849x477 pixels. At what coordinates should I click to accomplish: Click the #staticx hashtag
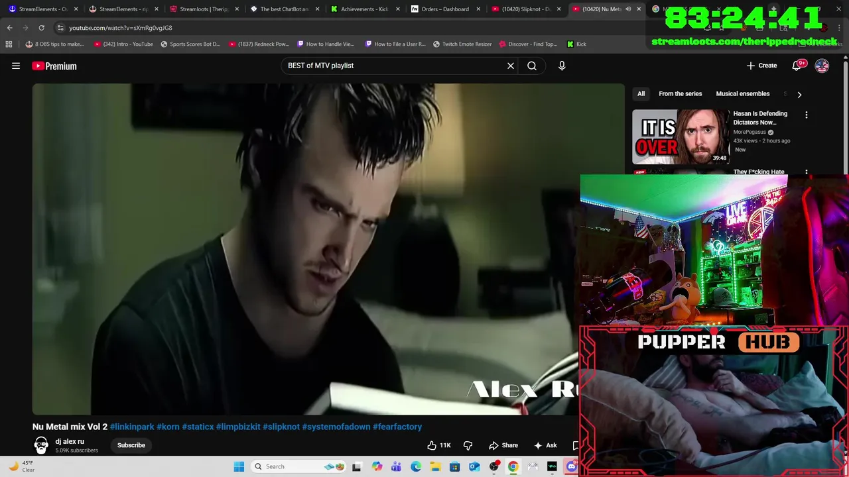pyautogui.click(x=198, y=427)
